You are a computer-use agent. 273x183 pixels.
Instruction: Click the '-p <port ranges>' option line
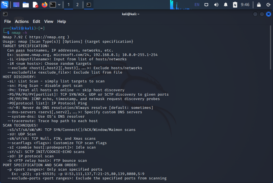point(55,169)
